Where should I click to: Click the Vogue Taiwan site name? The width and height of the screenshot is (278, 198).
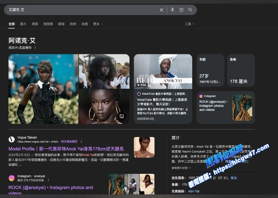tap(27, 137)
